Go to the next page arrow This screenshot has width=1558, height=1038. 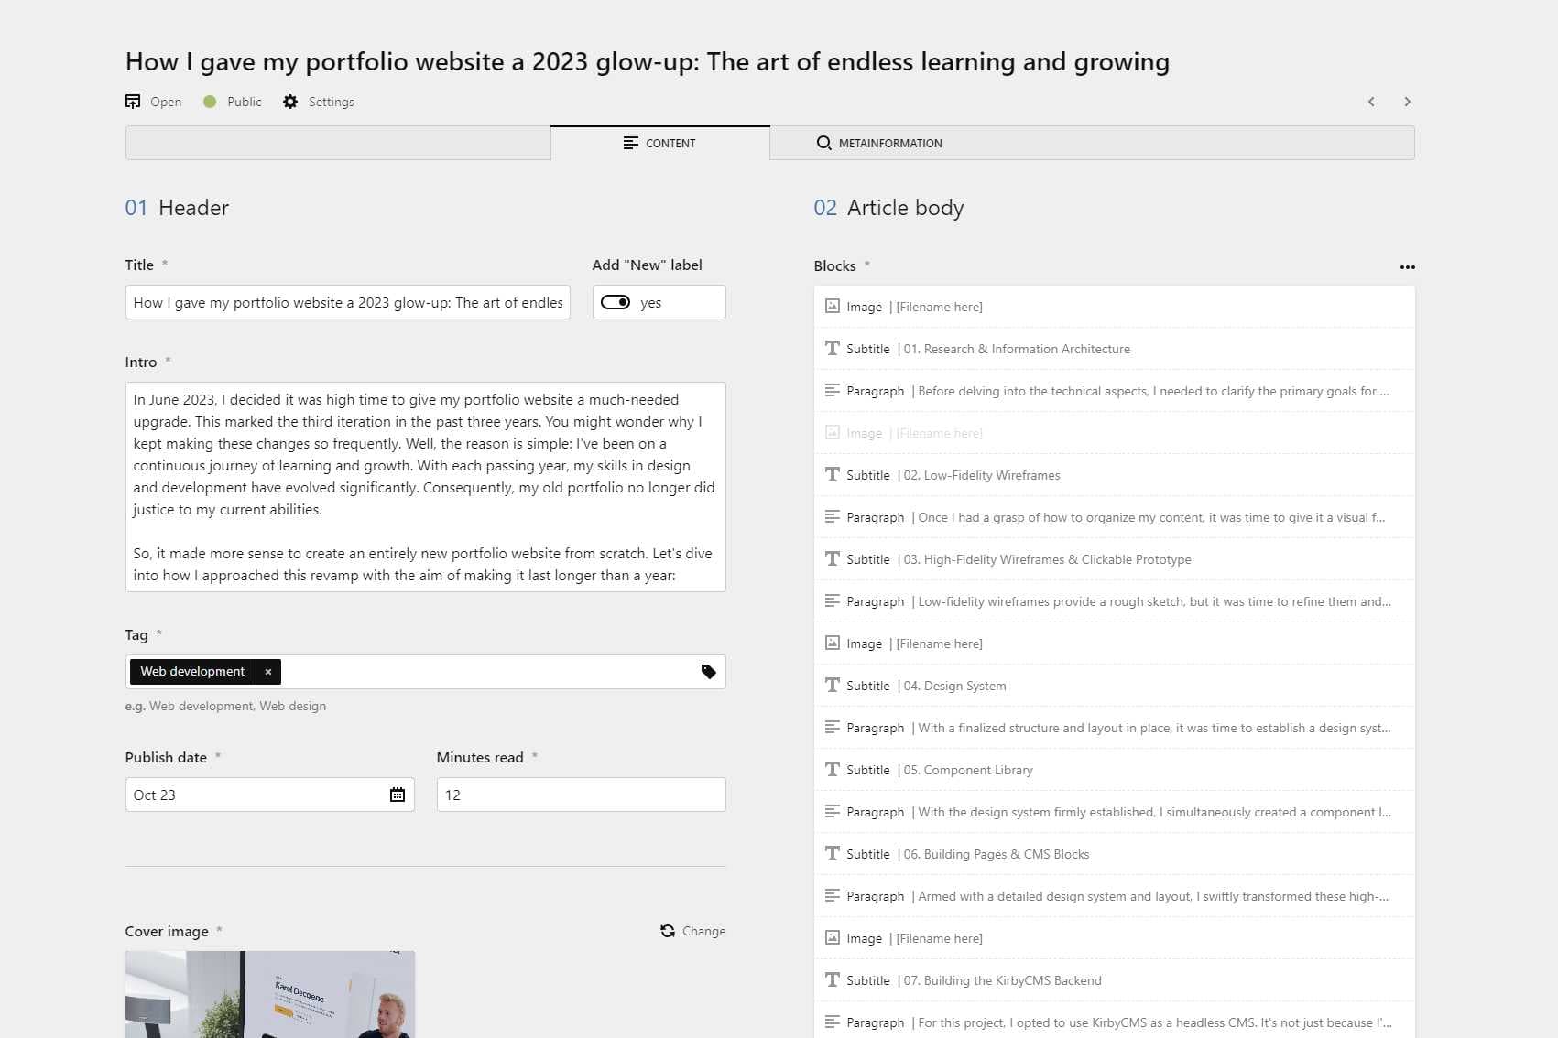pos(1407,102)
